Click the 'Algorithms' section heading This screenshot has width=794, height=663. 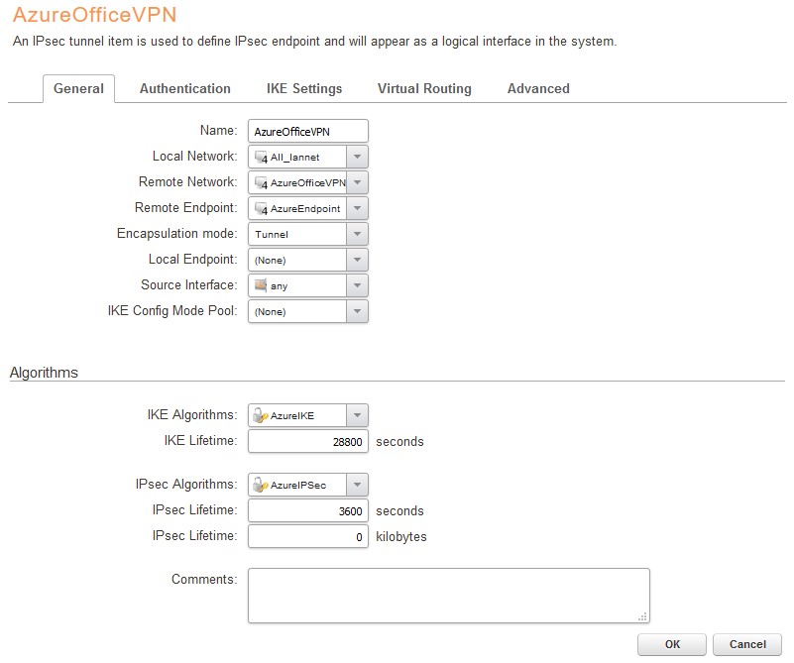[44, 373]
